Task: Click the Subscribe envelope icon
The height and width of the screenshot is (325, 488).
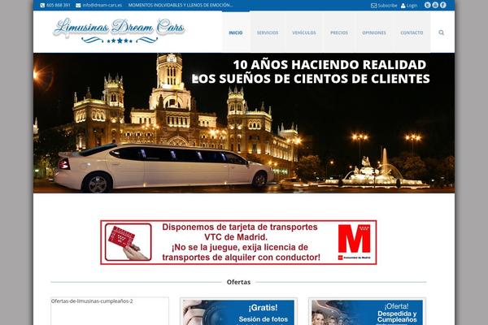Action: coord(374,6)
